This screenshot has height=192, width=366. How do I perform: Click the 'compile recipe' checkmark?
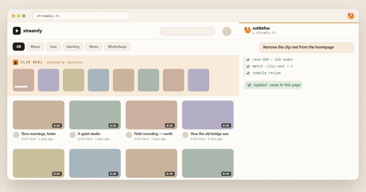click(248, 73)
